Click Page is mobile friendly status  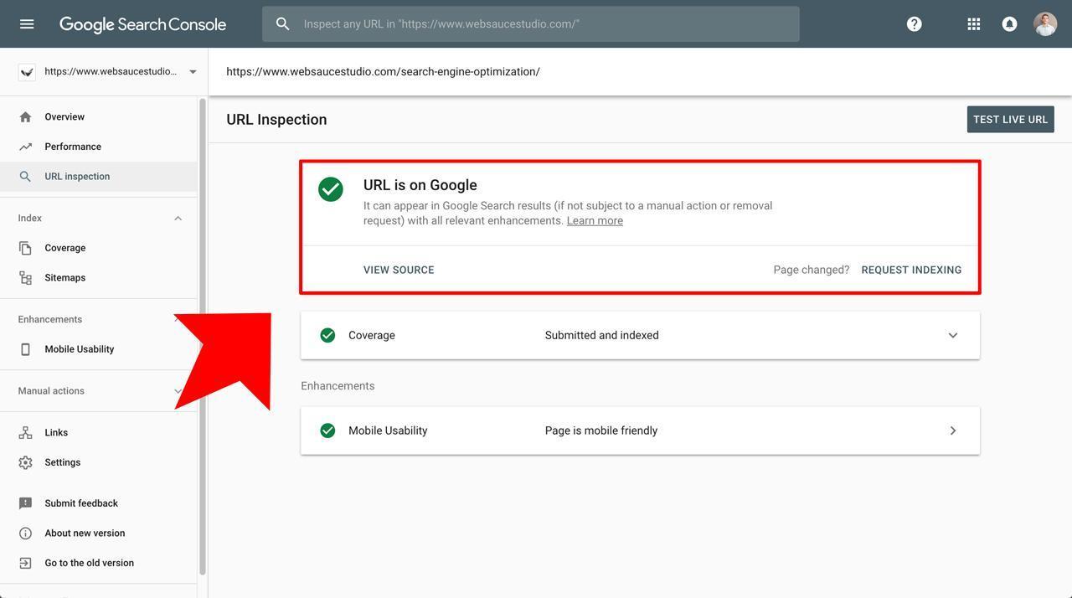(x=601, y=430)
